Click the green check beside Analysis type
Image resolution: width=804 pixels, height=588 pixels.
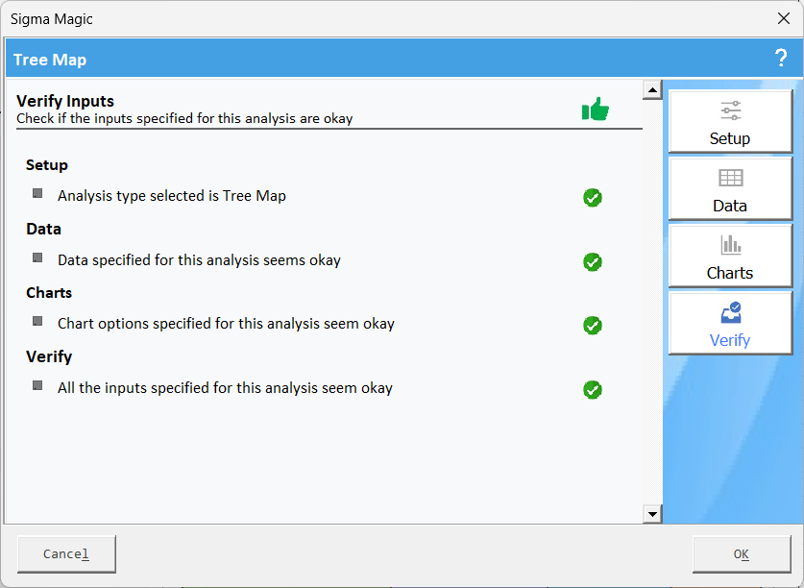pos(593,198)
